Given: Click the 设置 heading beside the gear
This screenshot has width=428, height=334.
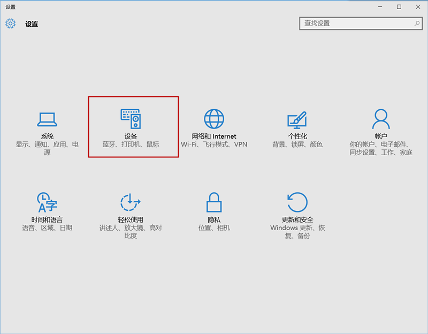Looking at the screenshot, I should tap(32, 24).
